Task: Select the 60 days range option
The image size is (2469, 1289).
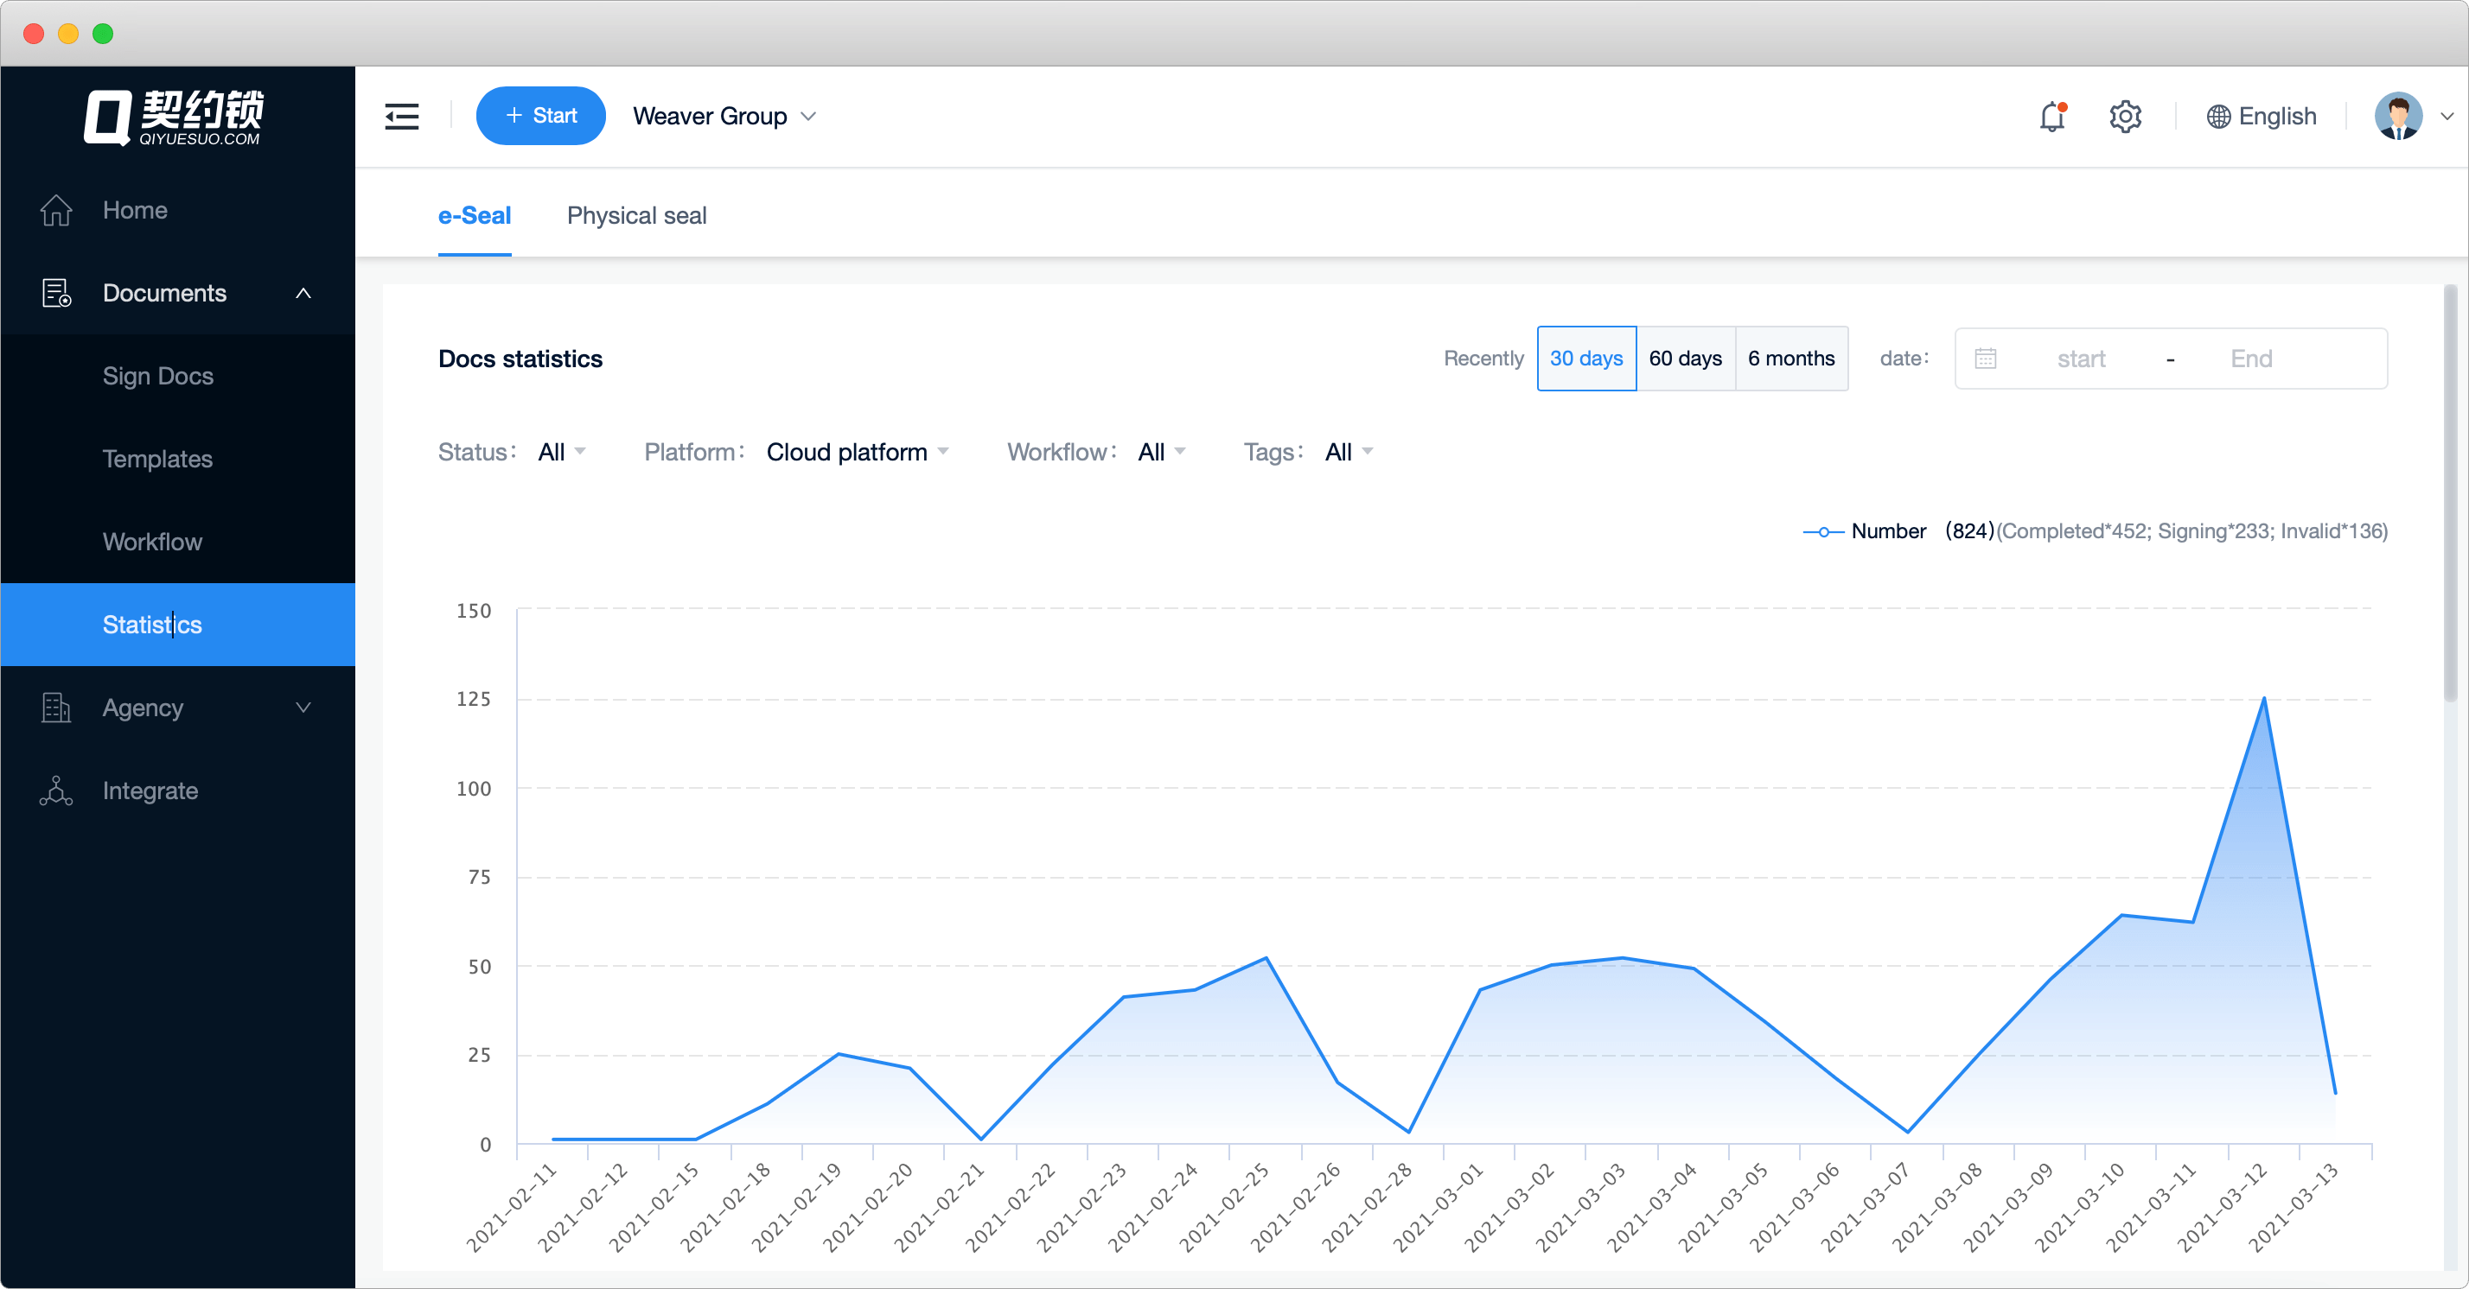Action: tap(1684, 359)
